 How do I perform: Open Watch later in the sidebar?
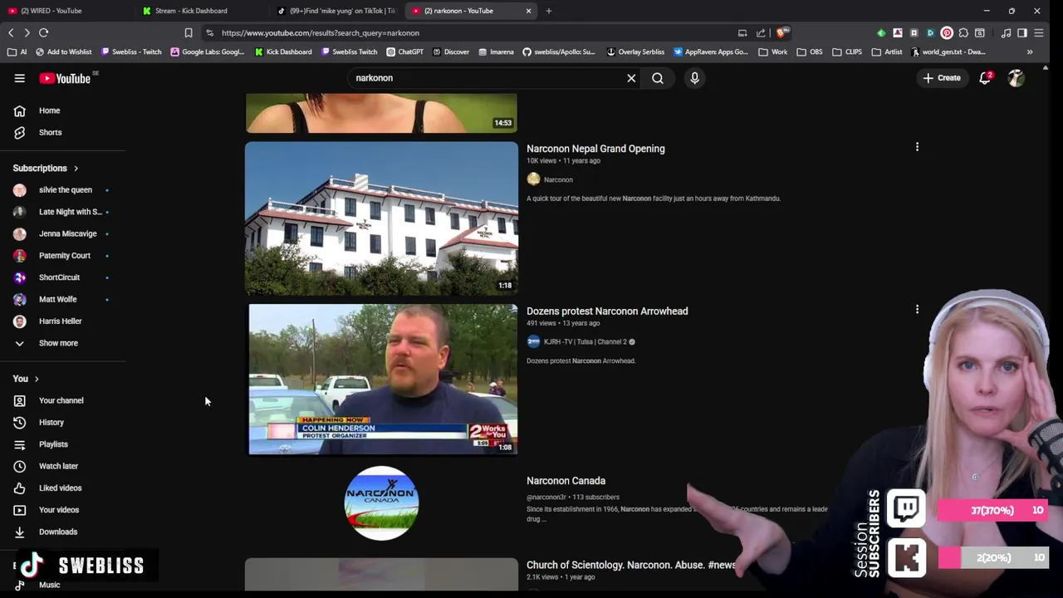[58, 466]
